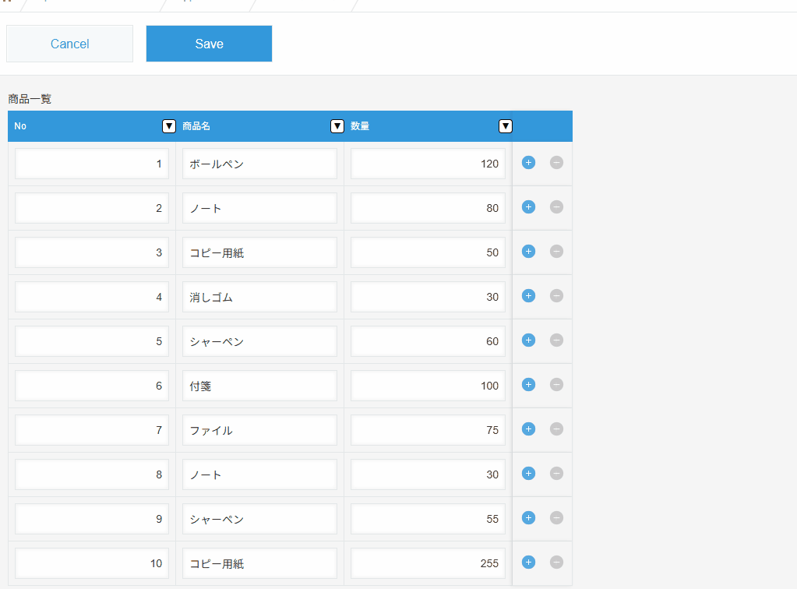Image resolution: width=797 pixels, height=589 pixels.
Task: Remove row 8 ノート with minus icon
Action: (x=556, y=474)
